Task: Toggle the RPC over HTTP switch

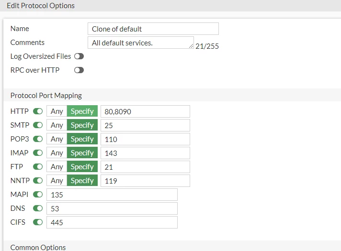Action: (x=79, y=70)
